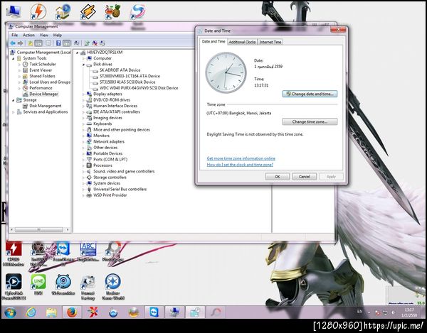Select DVD/CD-ROM drives category
The image size is (427, 333).
point(112,100)
